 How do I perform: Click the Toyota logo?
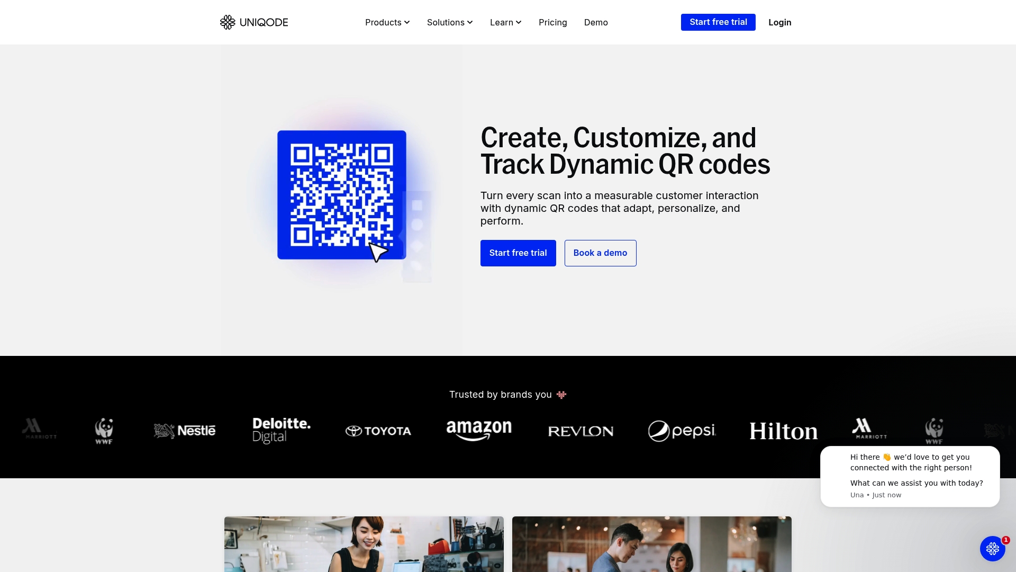(x=378, y=431)
